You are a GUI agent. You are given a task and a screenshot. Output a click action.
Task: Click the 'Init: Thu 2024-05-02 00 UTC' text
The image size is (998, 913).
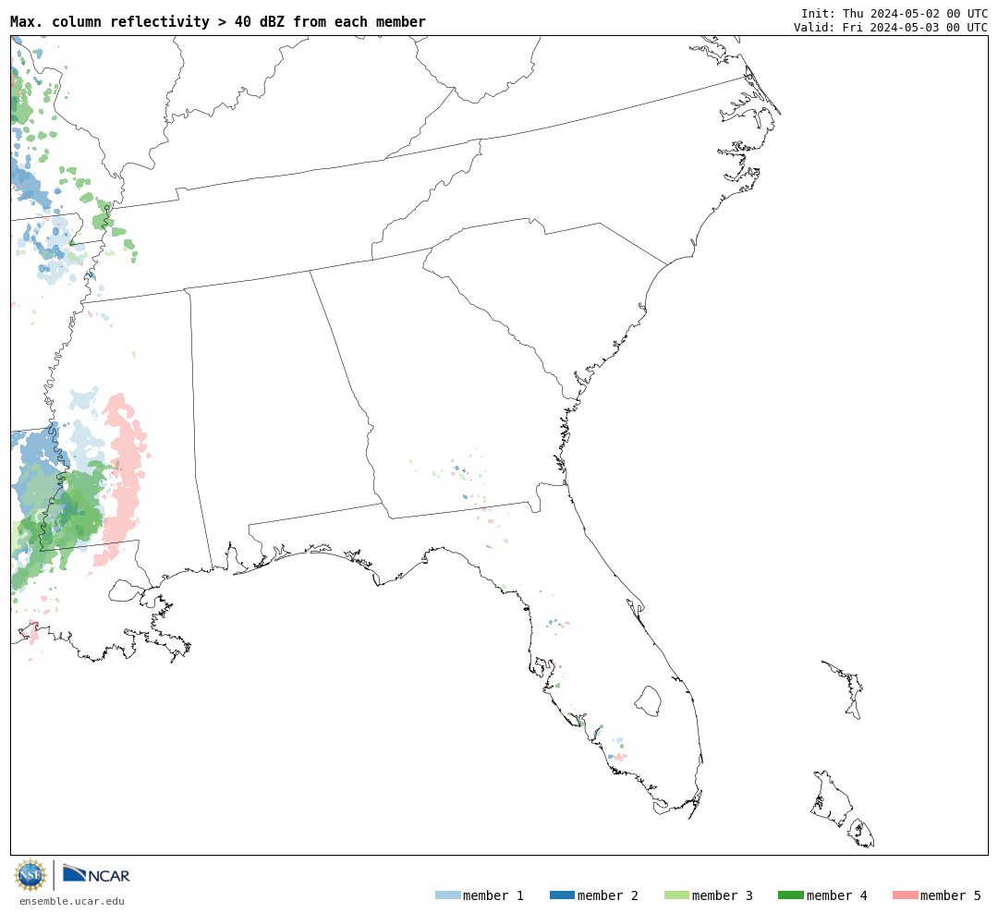(895, 13)
